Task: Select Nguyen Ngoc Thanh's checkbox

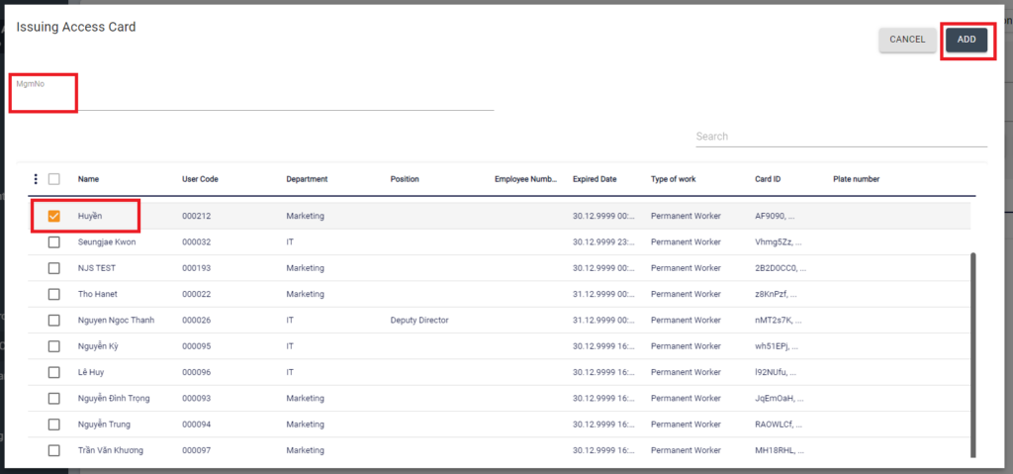Action: click(54, 321)
